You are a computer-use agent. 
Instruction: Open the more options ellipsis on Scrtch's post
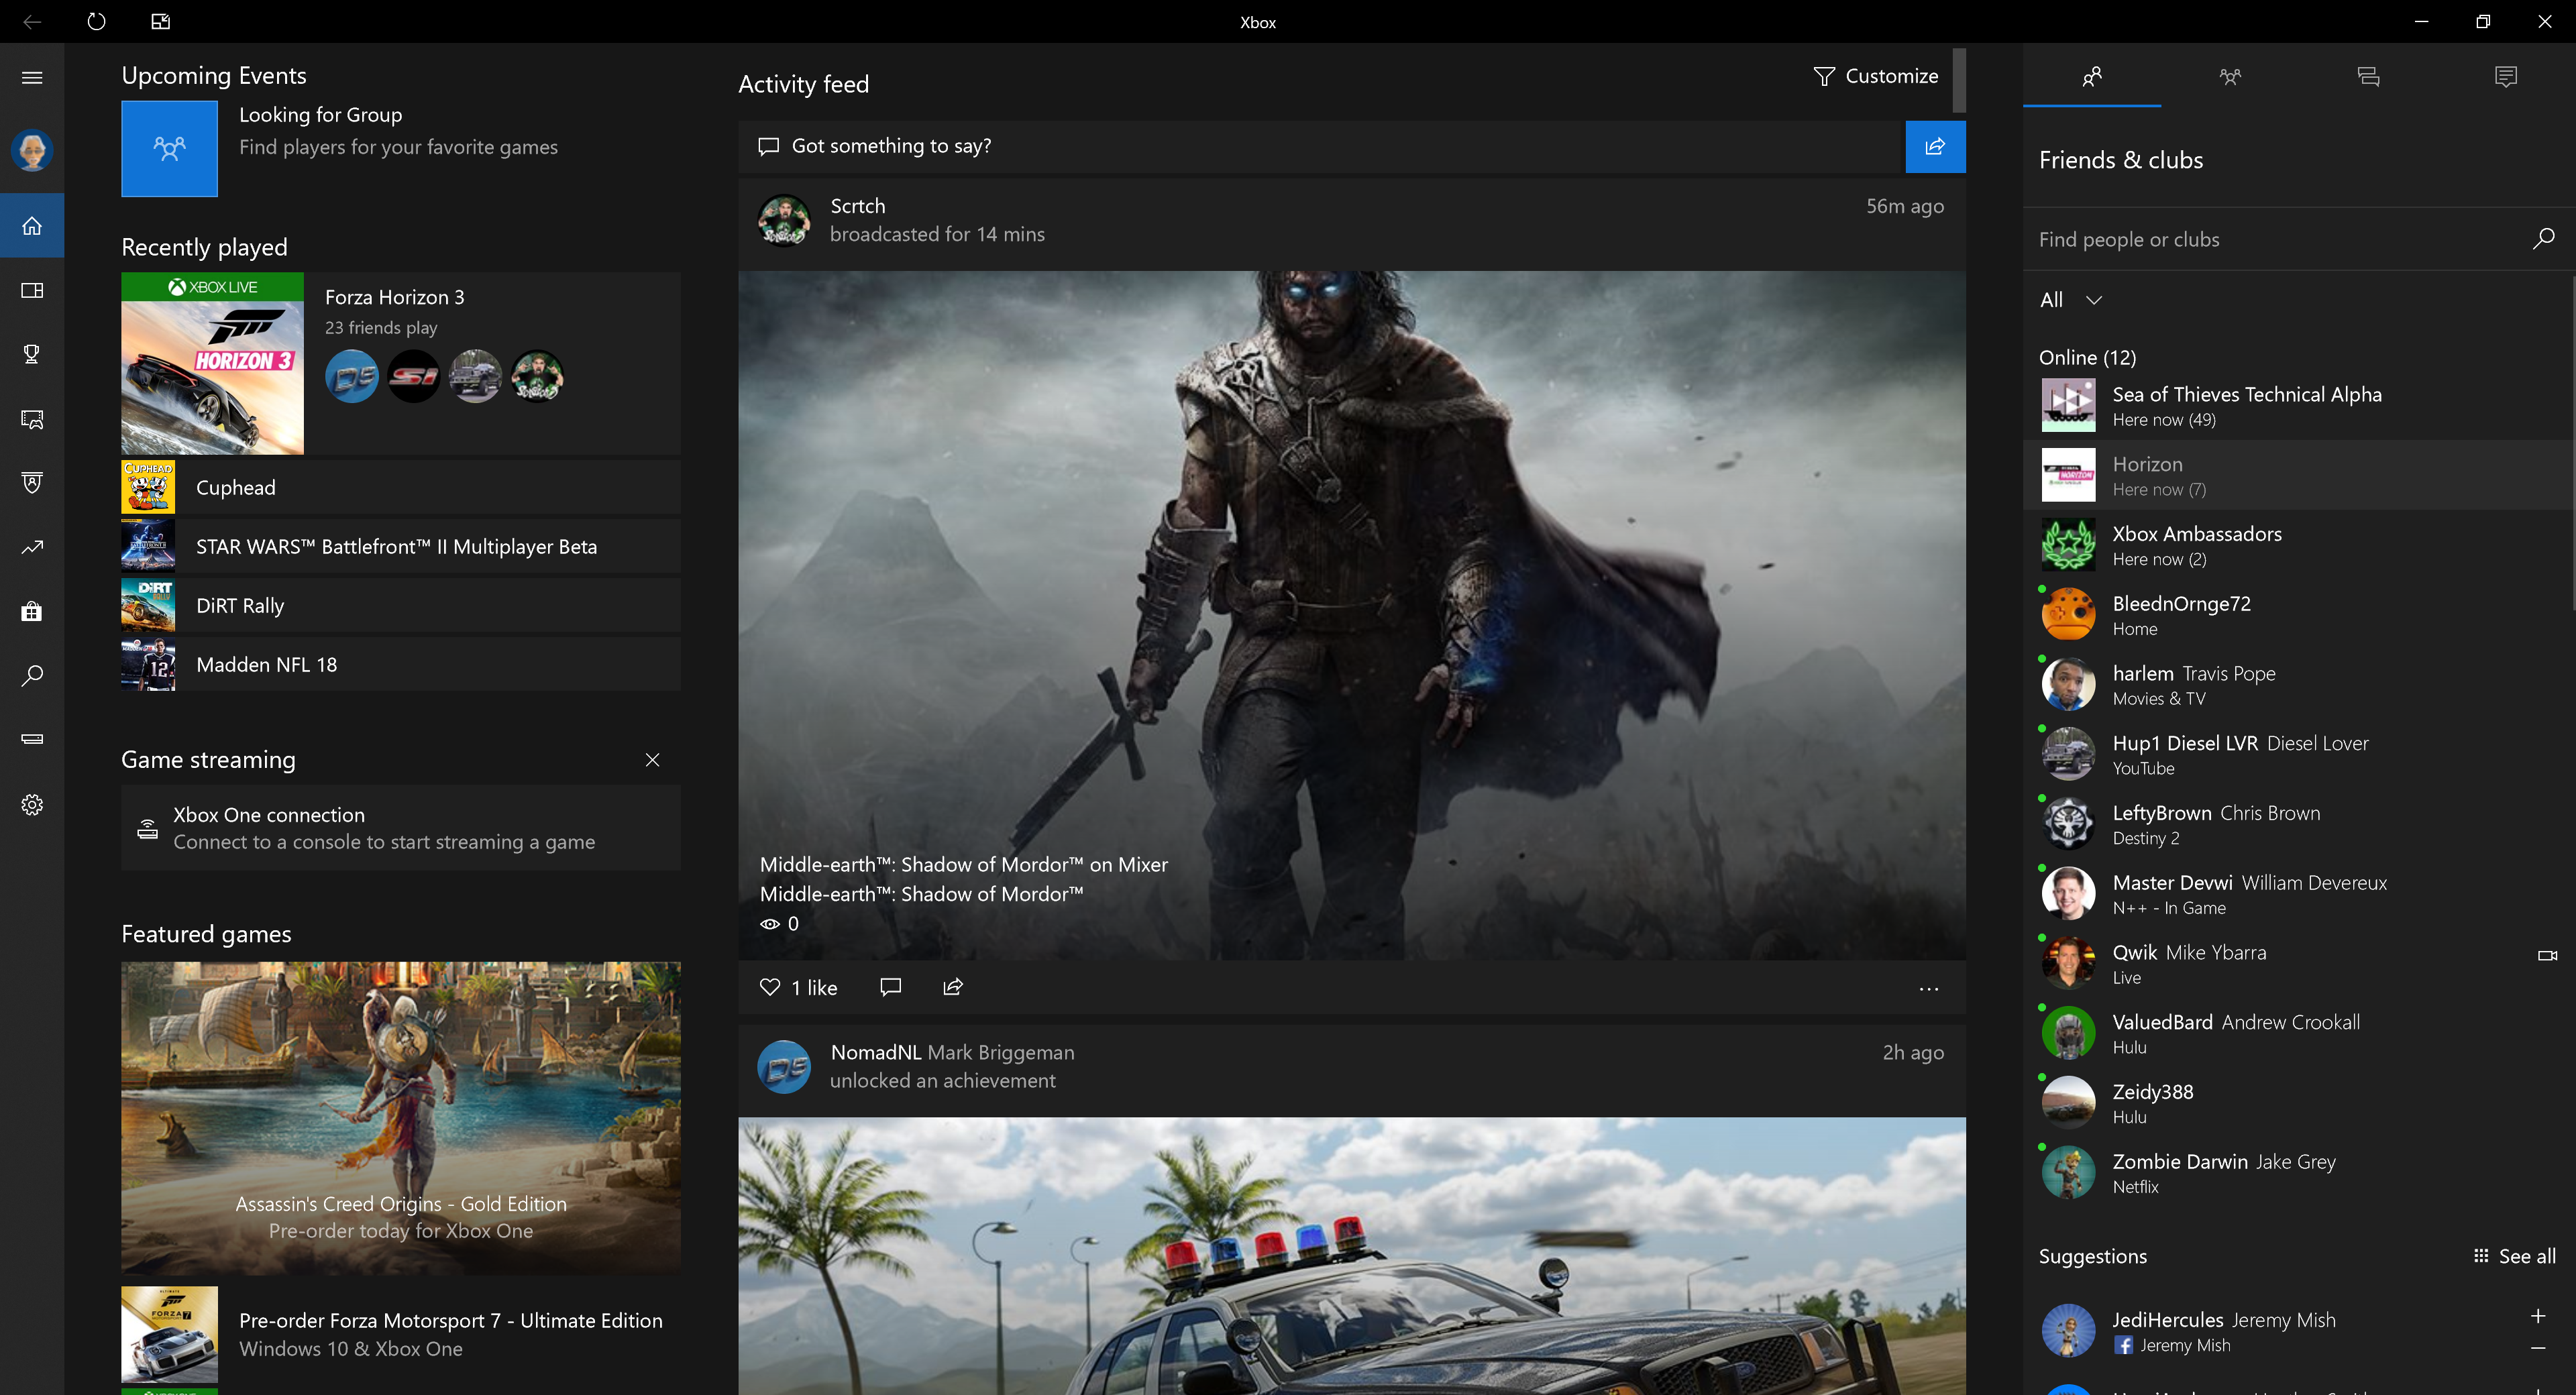tap(1928, 989)
